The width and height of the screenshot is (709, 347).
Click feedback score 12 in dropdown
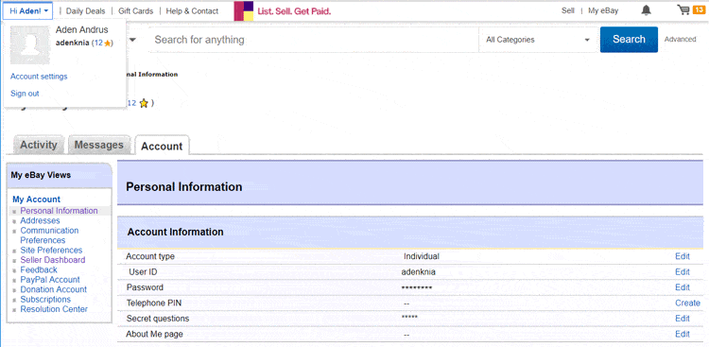[x=98, y=43]
